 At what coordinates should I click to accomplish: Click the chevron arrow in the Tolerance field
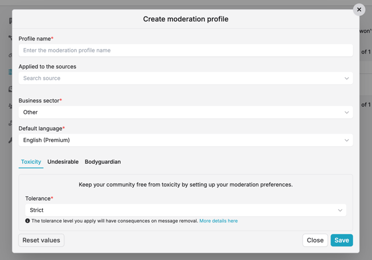340,211
